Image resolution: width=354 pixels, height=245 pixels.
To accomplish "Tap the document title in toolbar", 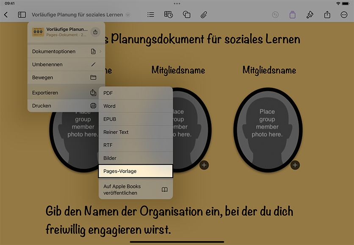I will tap(77, 15).
